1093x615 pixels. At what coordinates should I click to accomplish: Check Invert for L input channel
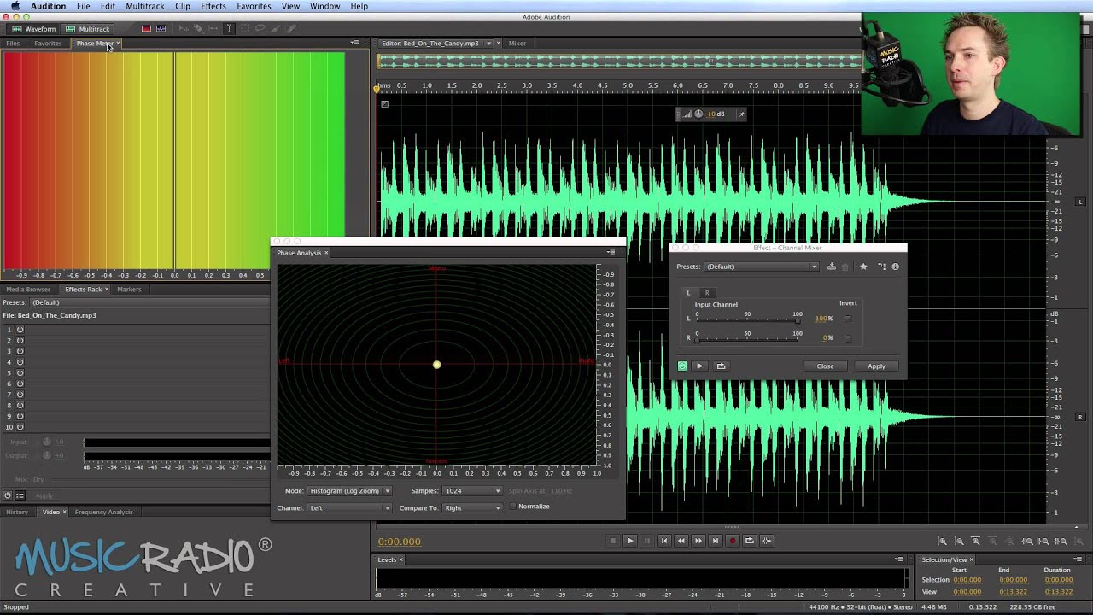pyautogui.click(x=848, y=319)
